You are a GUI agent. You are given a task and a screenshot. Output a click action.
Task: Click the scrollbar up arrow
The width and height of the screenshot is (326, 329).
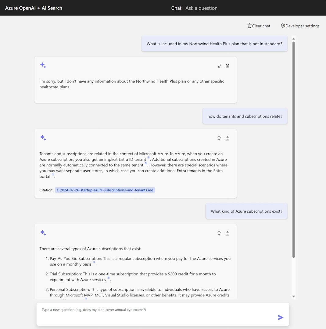[293, 38]
